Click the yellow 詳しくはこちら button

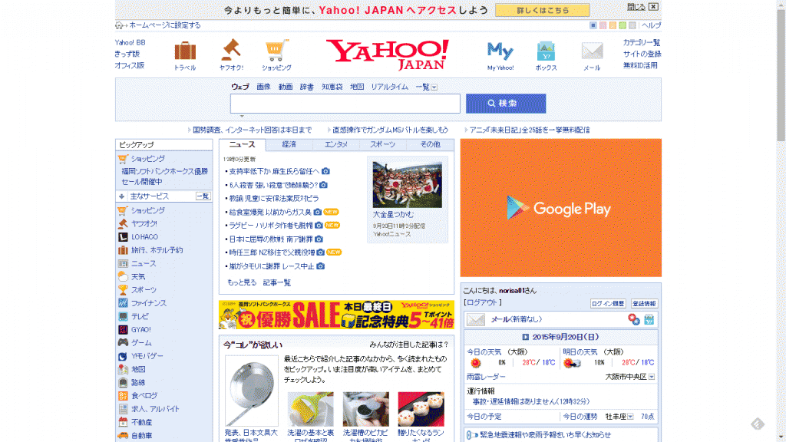pos(542,10)
